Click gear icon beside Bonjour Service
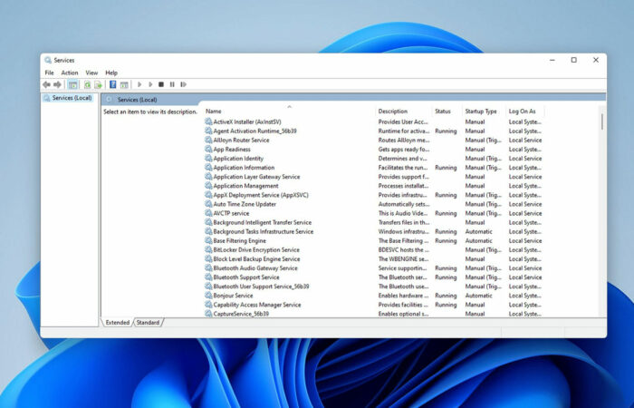Screen dimensions: 634x408 [208, 295]
